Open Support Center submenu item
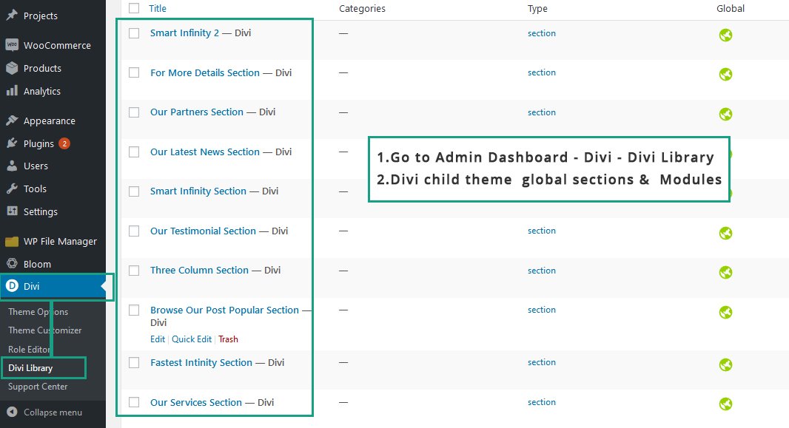The image size is (789, 428). pos(38,387)
